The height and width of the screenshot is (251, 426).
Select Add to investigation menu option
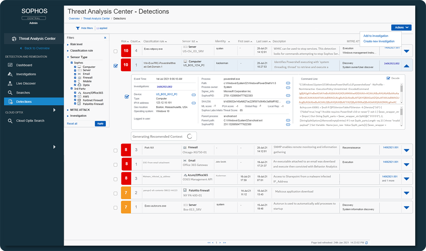(376, 36)
